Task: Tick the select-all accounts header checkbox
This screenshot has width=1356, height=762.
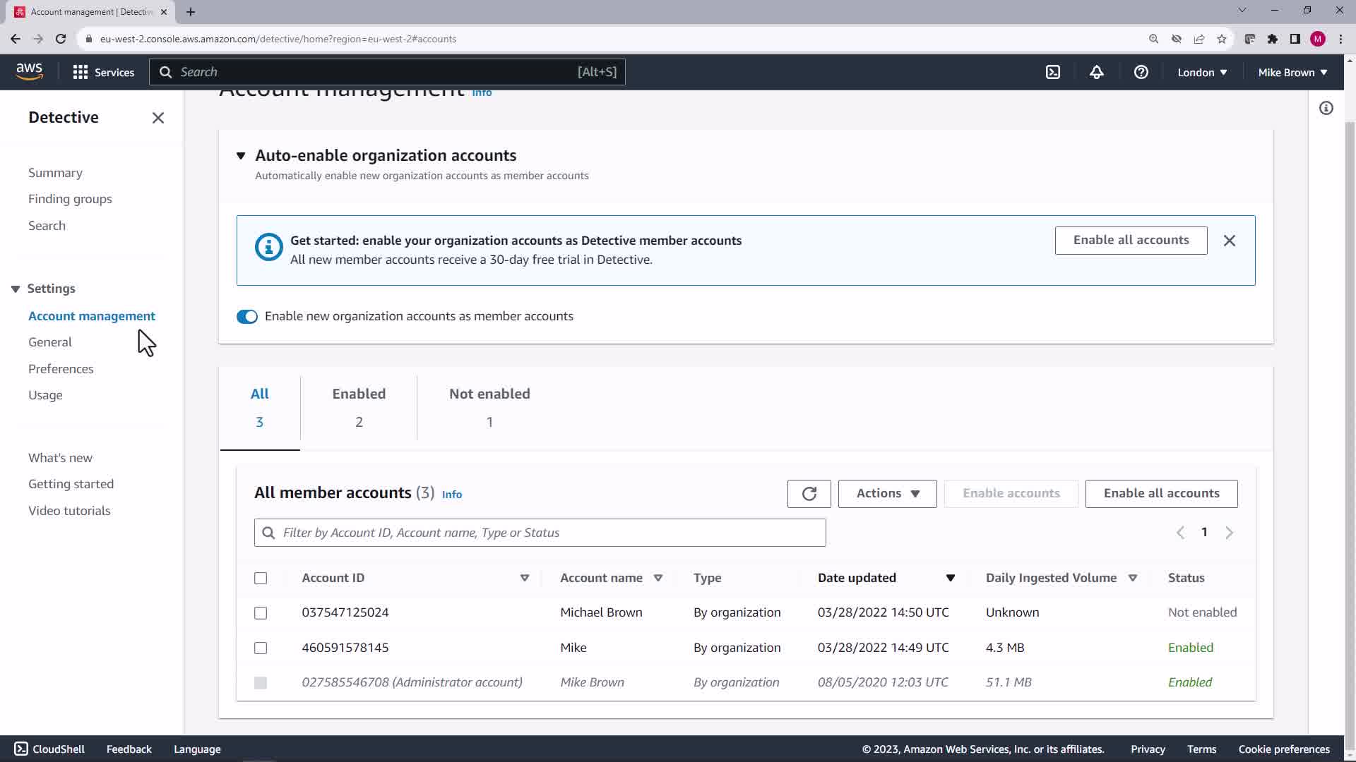Action: tap(261, 579)
